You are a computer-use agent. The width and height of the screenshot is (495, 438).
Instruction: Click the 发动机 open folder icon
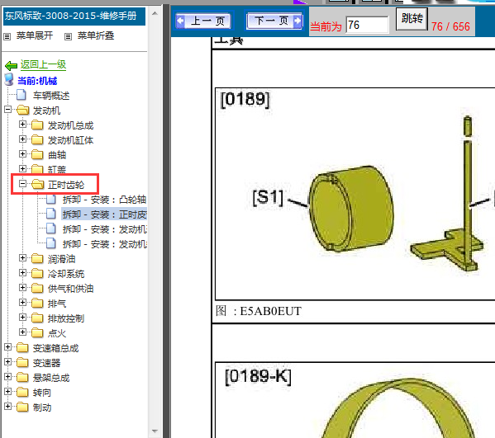pyautogui.click(x=23, y=110)
